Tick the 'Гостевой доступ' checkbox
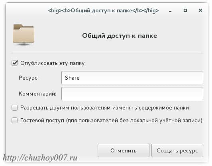 [x=15, y=120]
